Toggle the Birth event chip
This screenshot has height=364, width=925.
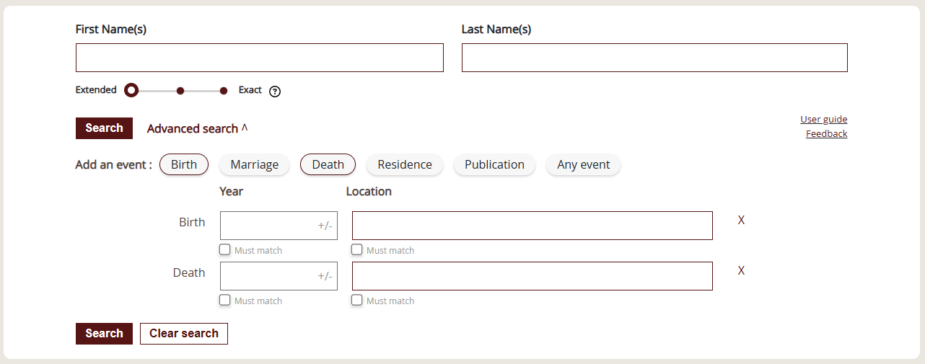pos(184,164)
